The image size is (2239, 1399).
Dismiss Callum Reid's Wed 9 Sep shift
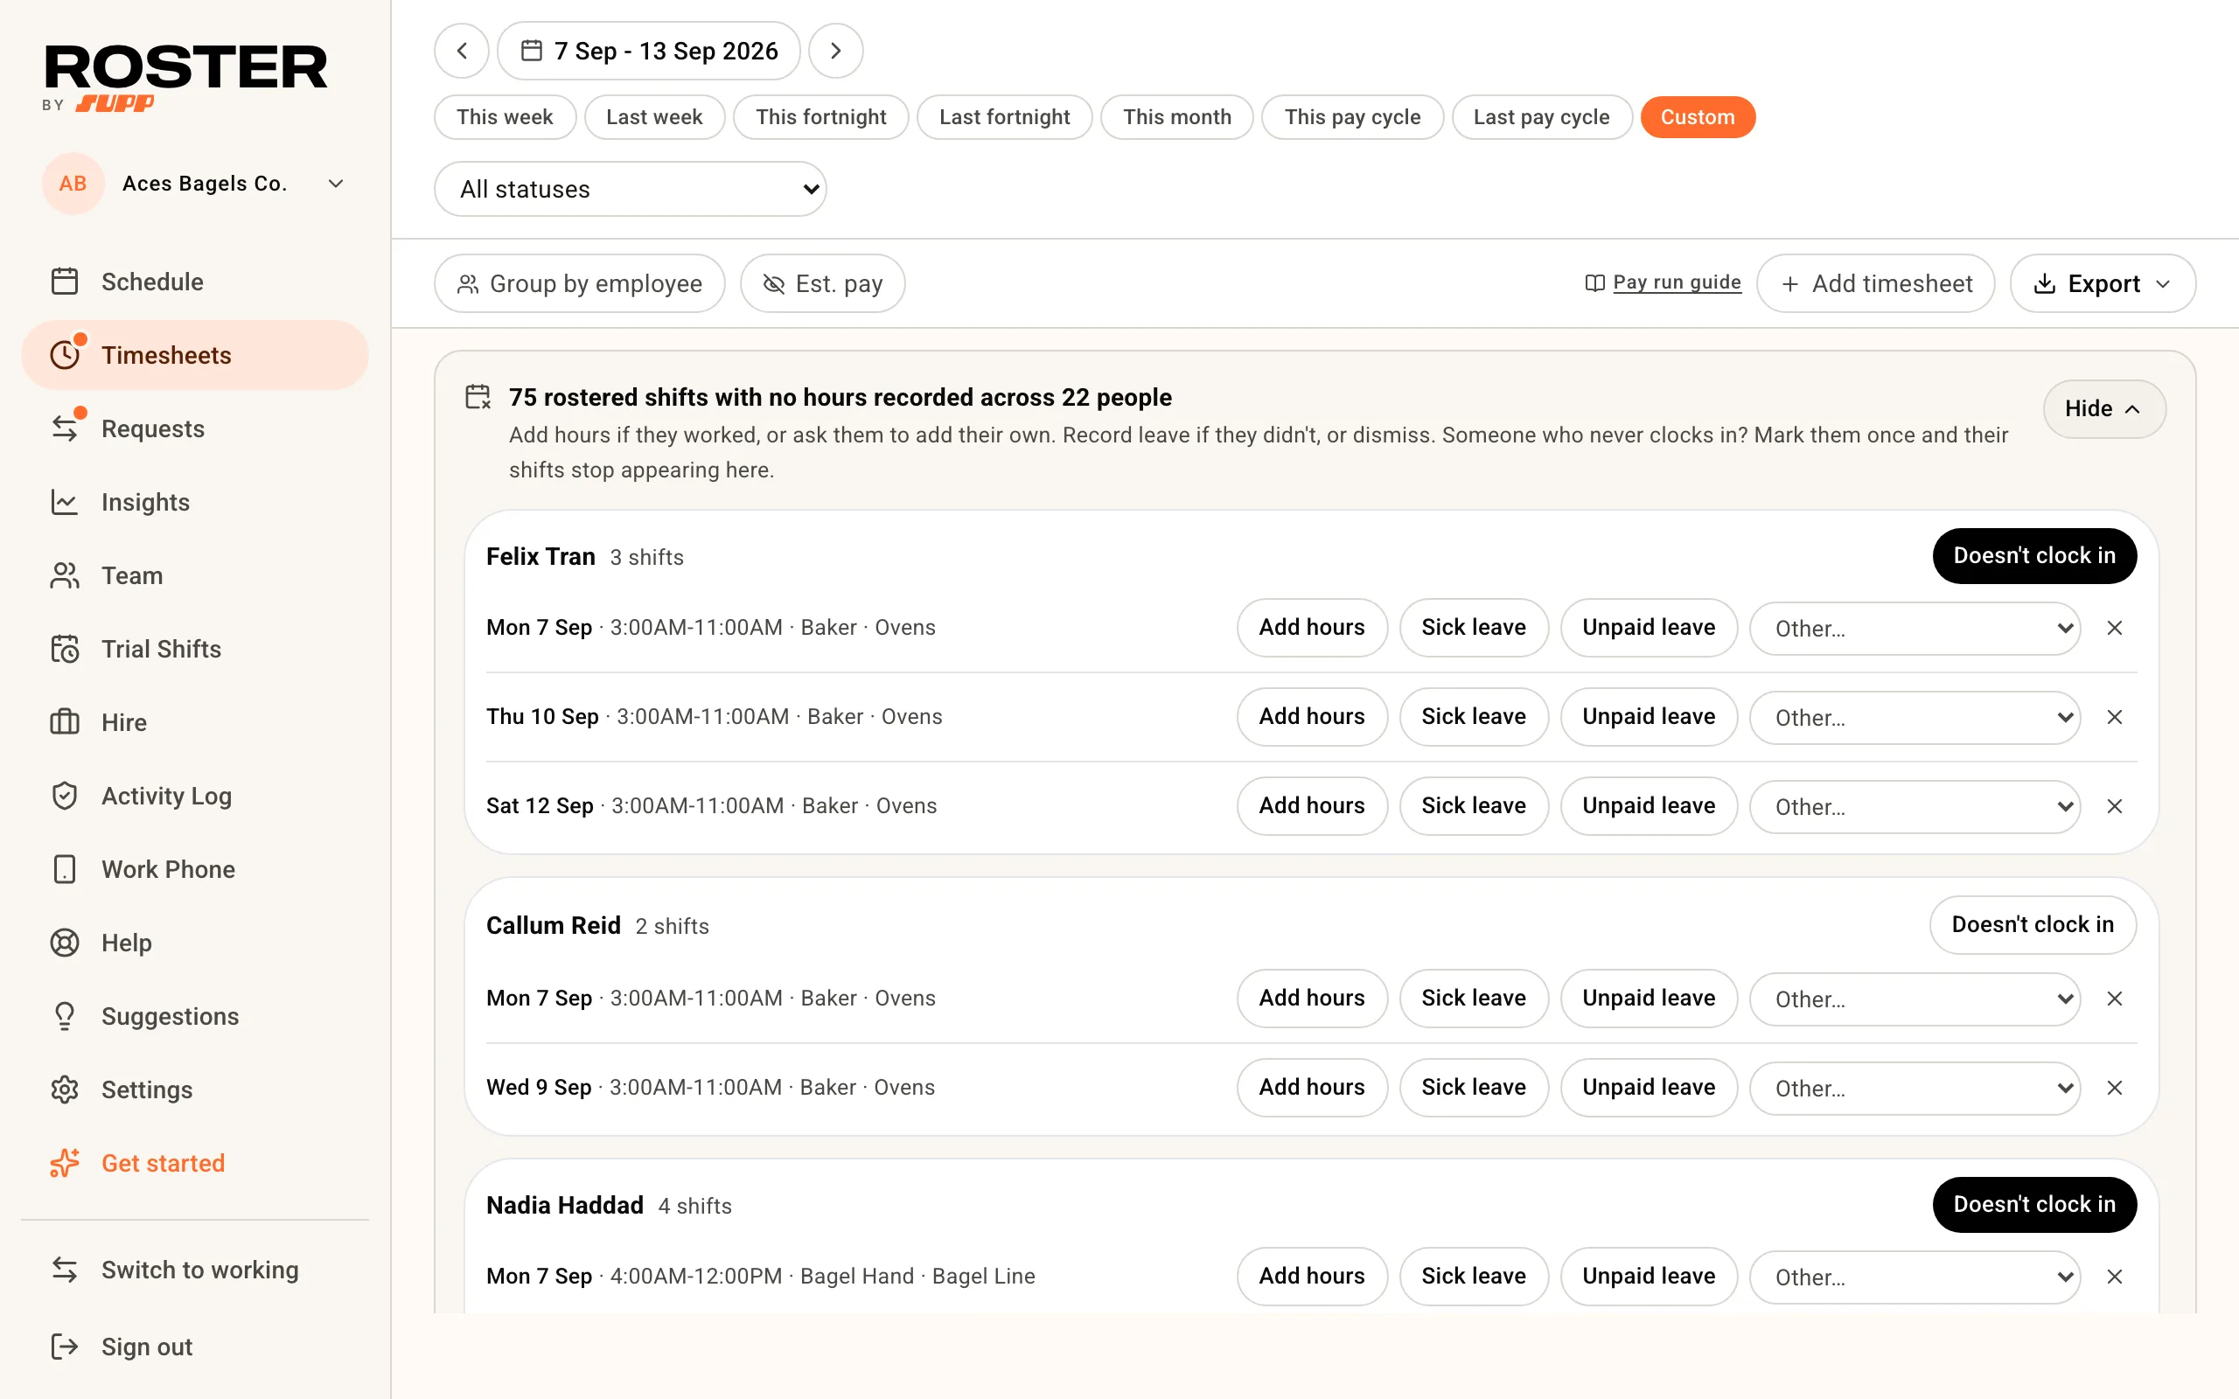tap(2114, 1087)
